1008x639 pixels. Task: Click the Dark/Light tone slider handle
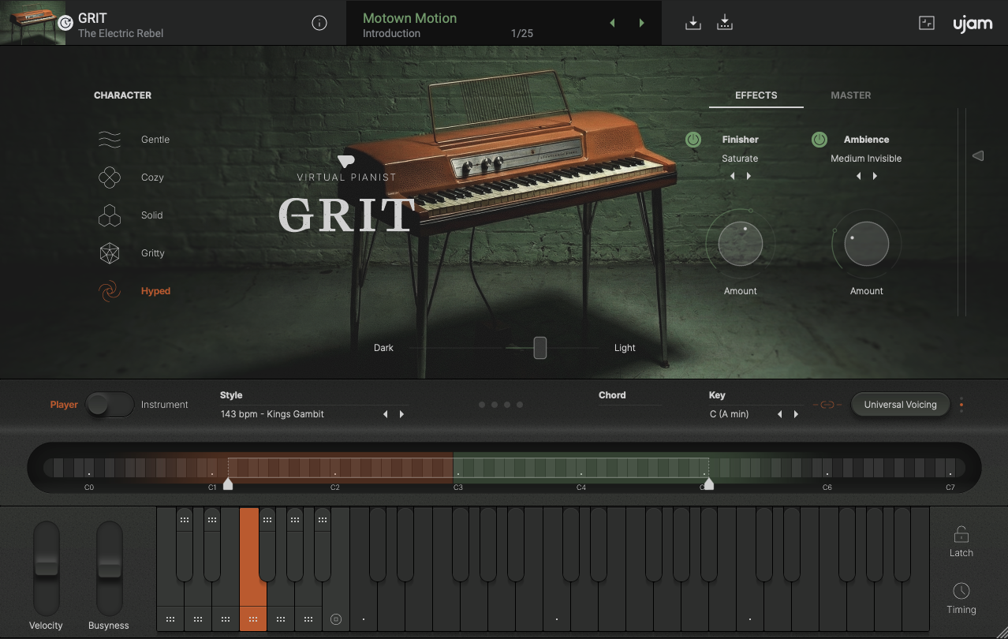tap(540, 347)
